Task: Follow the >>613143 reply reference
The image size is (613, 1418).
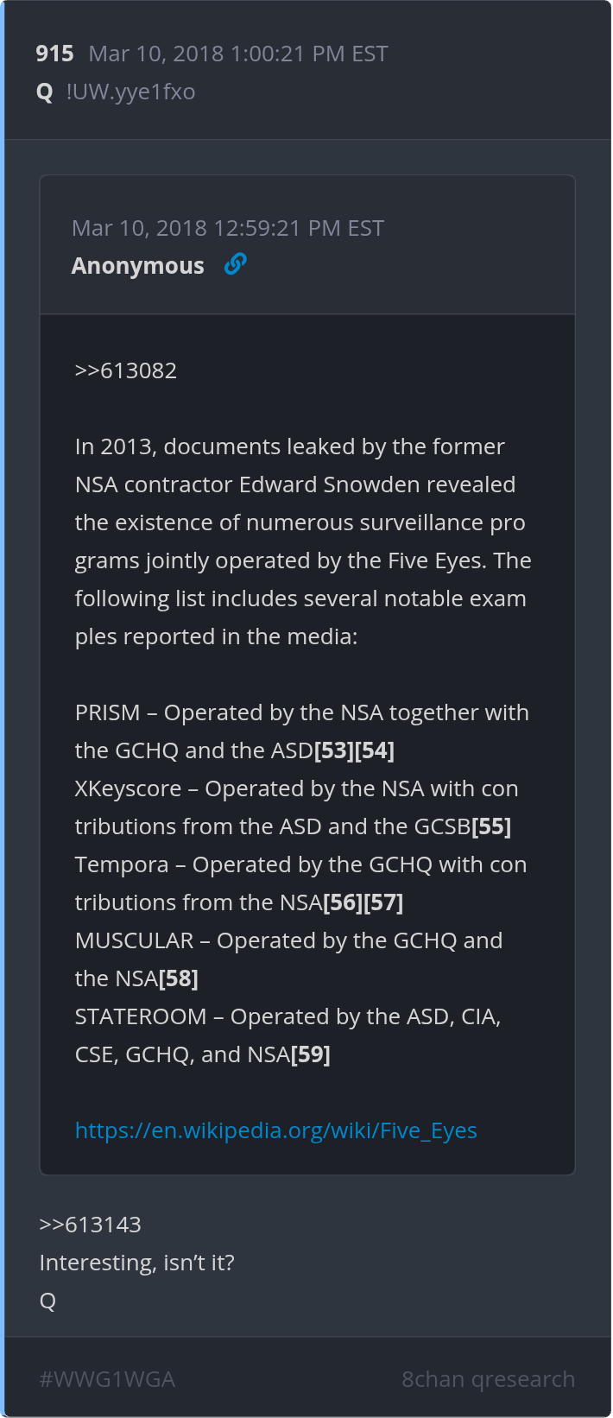Action: pos(90,1225)
